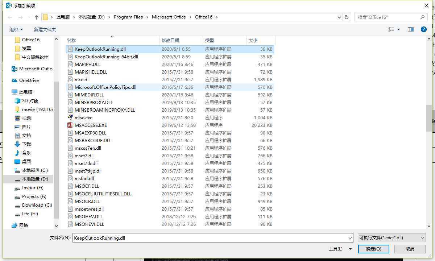Screen dimensions: 435x261
Task: Open the Life (H:) drive
Action: 26,214
